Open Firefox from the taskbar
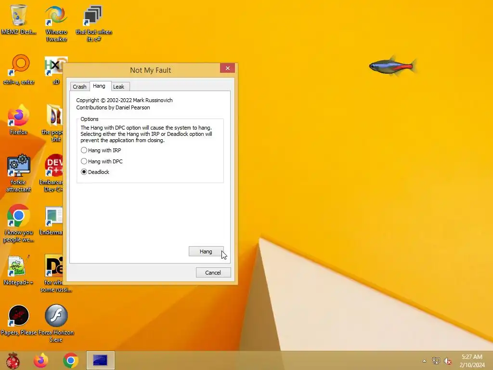 coord(41,360)
